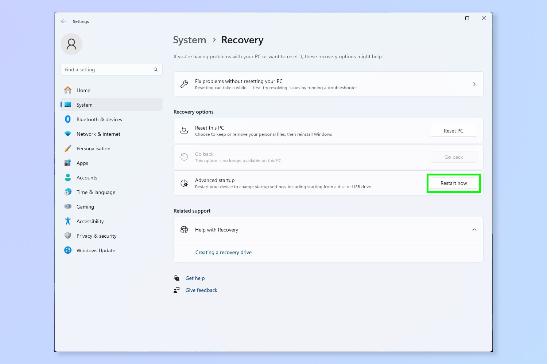The width and height of the screenshot is (547, 364).
Task: Click the Time & language globe icon
Action: tap(68, 192)
